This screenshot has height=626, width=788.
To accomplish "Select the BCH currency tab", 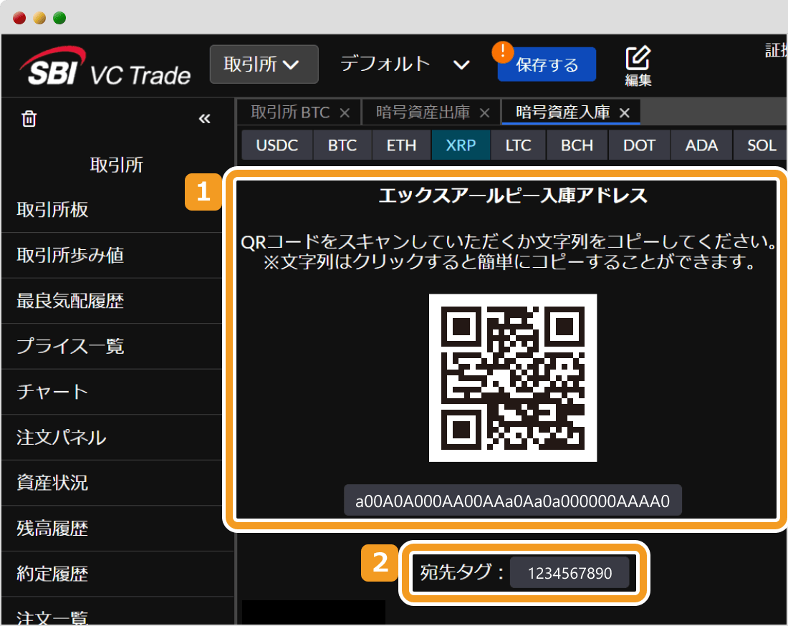I will pyautogui.click(x=577, y=145).
